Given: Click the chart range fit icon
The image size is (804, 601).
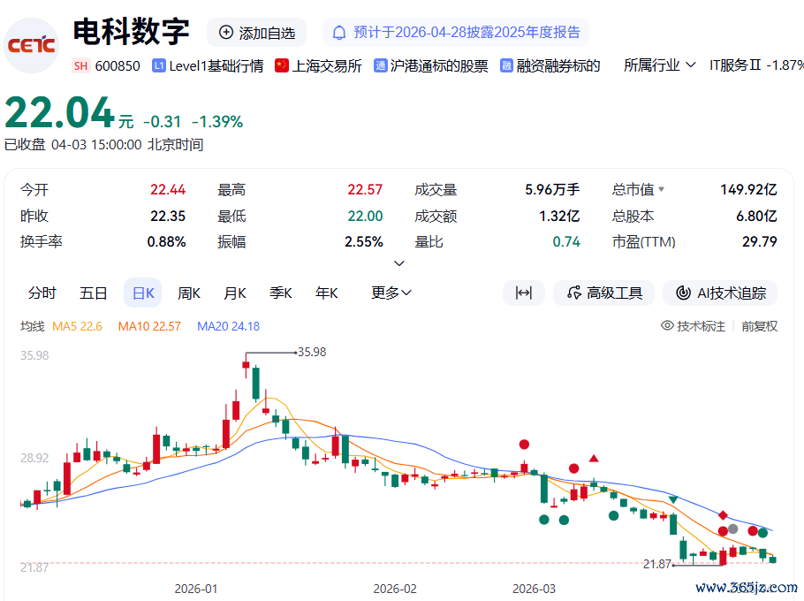Looking at the screenshot, I should pos(524,293).
